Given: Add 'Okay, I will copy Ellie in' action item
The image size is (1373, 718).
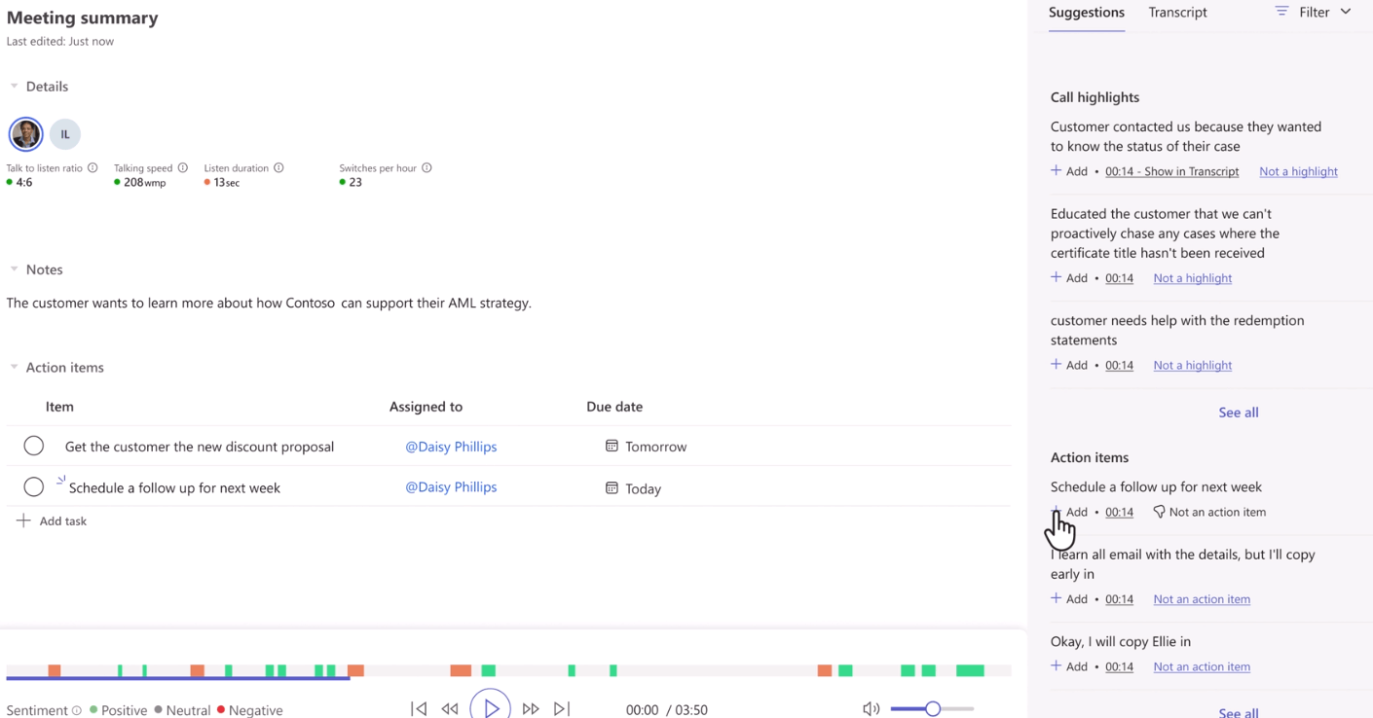Looking at the screenshot, I should tap(1069, 666).
